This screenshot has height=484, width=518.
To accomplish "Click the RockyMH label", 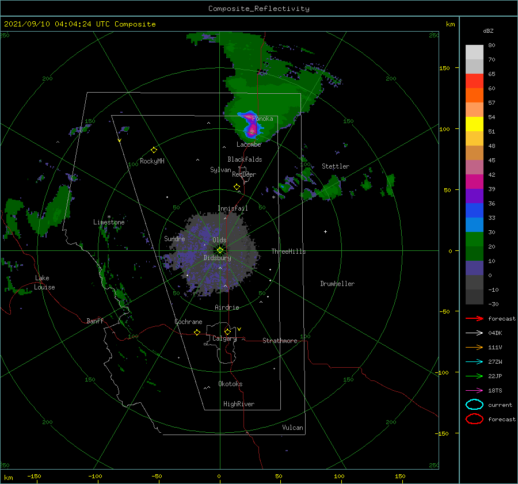I will click(x=152, y=161).
